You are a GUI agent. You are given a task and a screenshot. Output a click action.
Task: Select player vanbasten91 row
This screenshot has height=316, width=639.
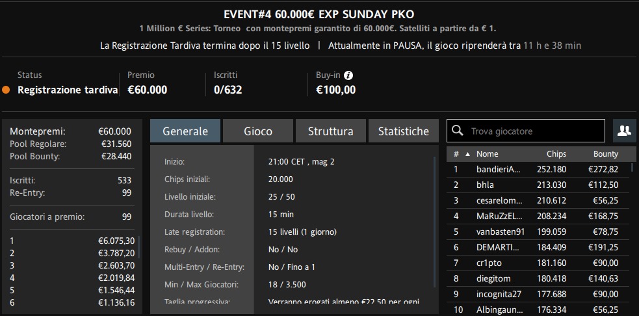tap(539, 232)
